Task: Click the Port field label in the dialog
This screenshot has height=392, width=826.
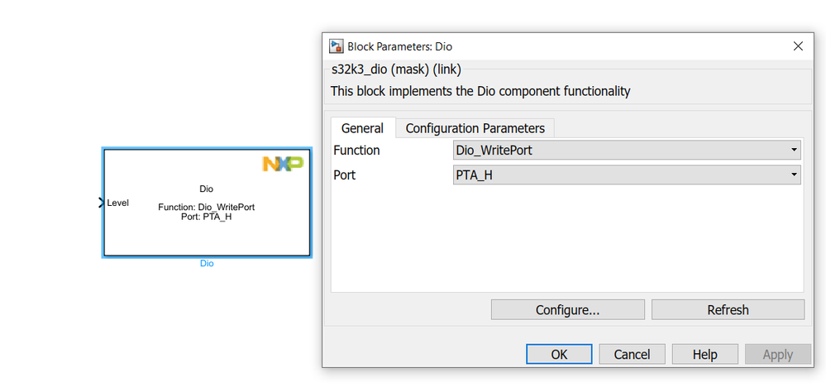Action: (344, 175)
